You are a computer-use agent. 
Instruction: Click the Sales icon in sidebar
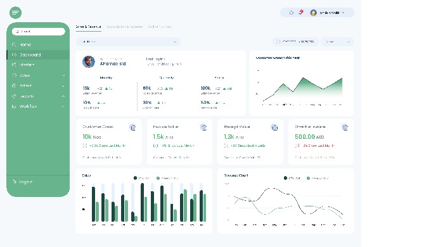point(14,75)
